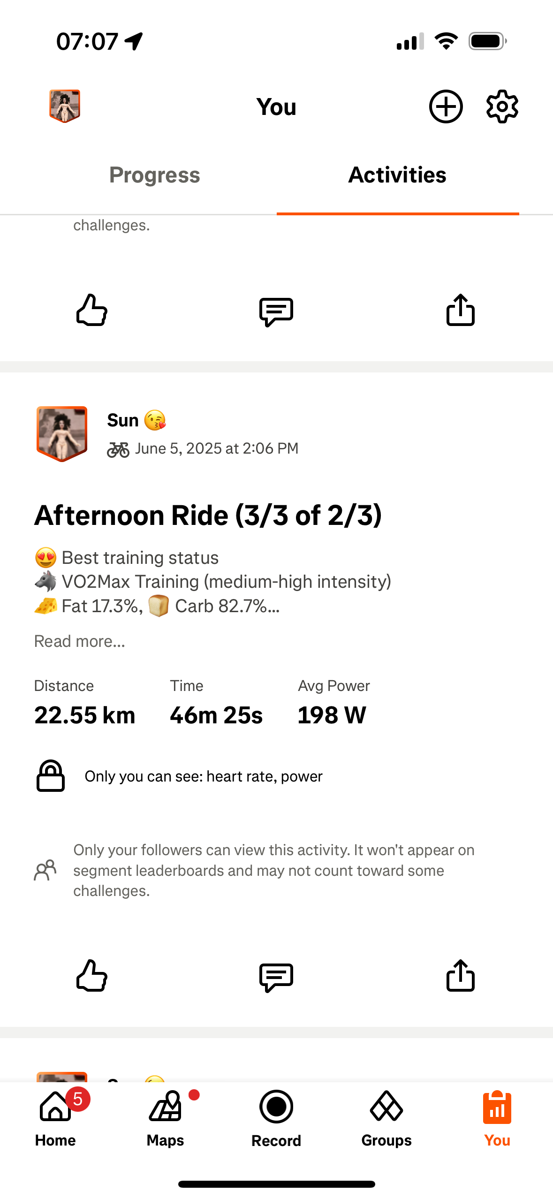
Task: Give kudos on the upper activity
Action: click(92, 310)
